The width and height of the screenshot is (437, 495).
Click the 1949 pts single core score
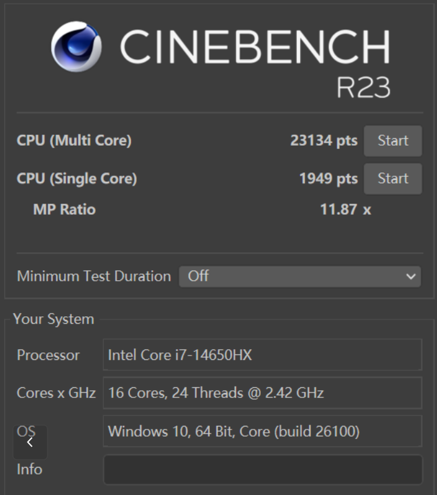[x=328, y=179]
